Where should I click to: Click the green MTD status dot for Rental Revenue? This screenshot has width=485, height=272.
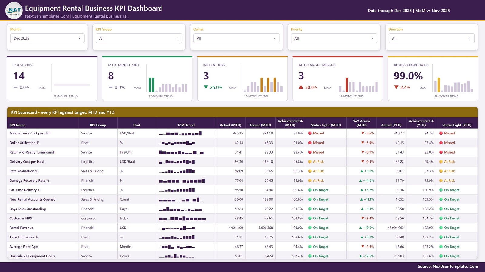tap(310, 228)
